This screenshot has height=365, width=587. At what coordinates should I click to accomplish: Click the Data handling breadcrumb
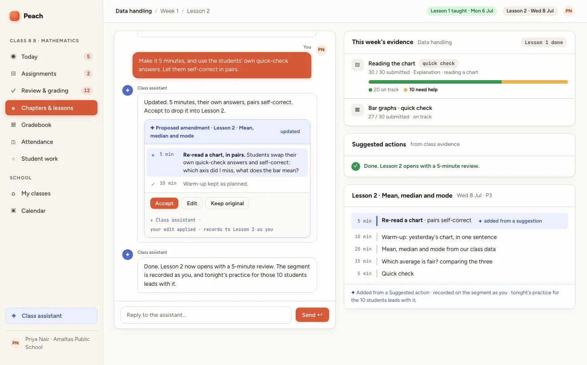point(133,11)
